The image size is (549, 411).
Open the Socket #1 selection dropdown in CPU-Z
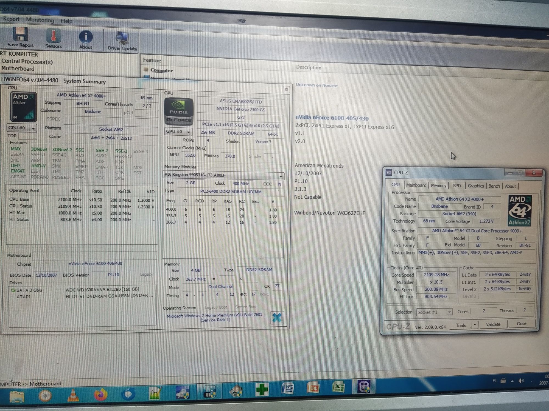(435, 312)
